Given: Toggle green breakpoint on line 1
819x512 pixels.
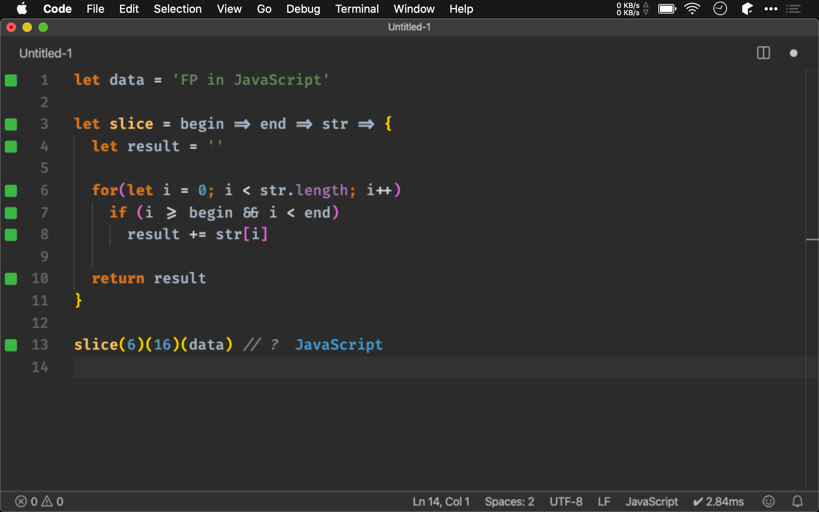Looking at the screenshot, I should pyautogui.click(x=11, y=80).
